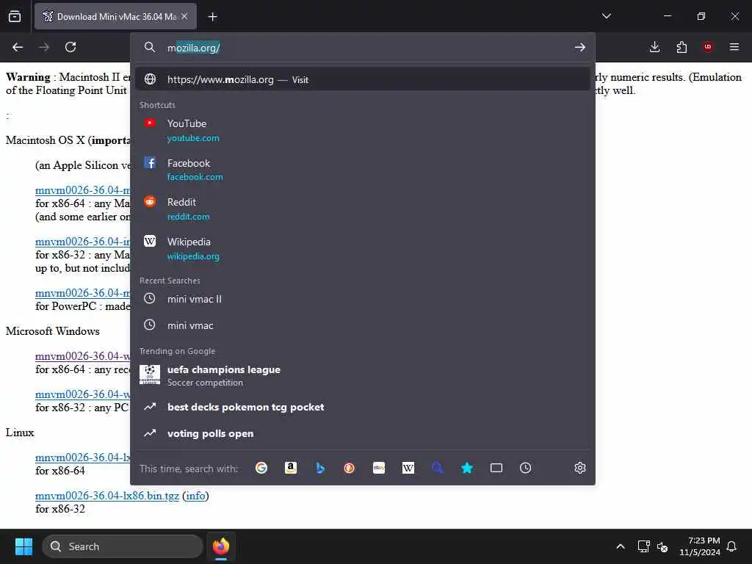The height and width of the screenshot is (564, 752).
Task: Choose trending 'uefa champions league'
Action: tap(363, 375)
